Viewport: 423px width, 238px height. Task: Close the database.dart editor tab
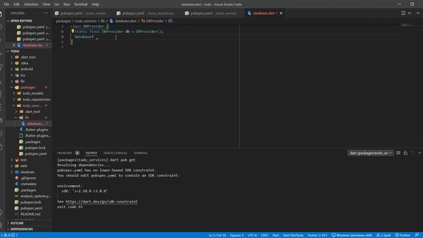(281, 13)
